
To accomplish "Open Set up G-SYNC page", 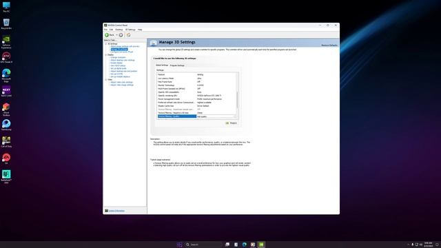I will (116, 74).
